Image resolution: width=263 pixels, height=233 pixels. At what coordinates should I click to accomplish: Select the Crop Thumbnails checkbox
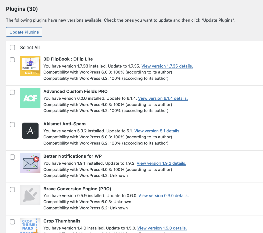[12, 222]
